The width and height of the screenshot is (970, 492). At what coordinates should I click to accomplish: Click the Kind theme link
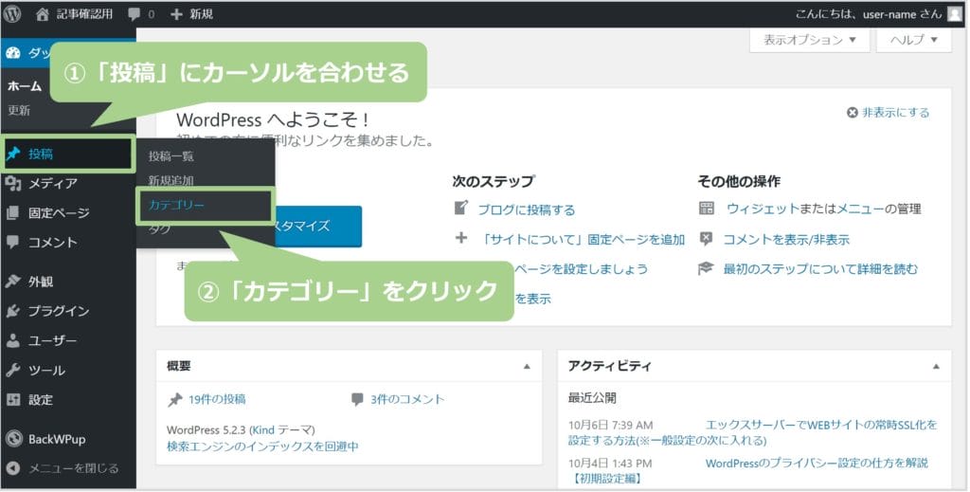[x=262, y=430]
